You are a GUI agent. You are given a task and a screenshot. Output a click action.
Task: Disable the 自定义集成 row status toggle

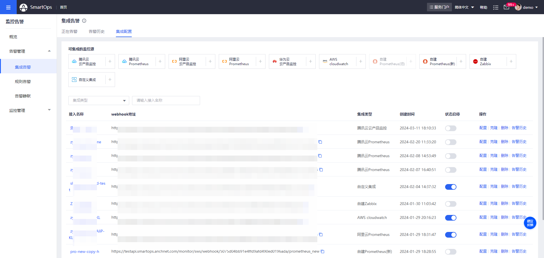(x=450, y=187)
